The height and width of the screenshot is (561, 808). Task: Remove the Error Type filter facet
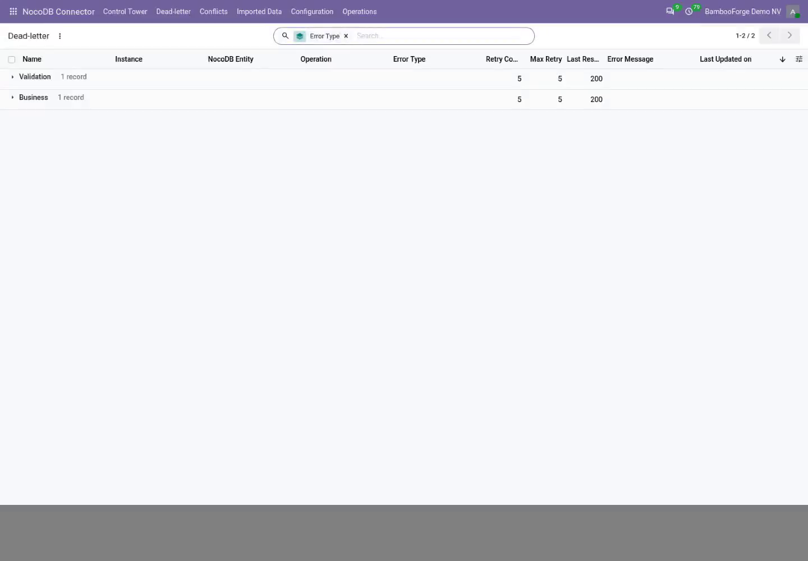pos(346,36)
